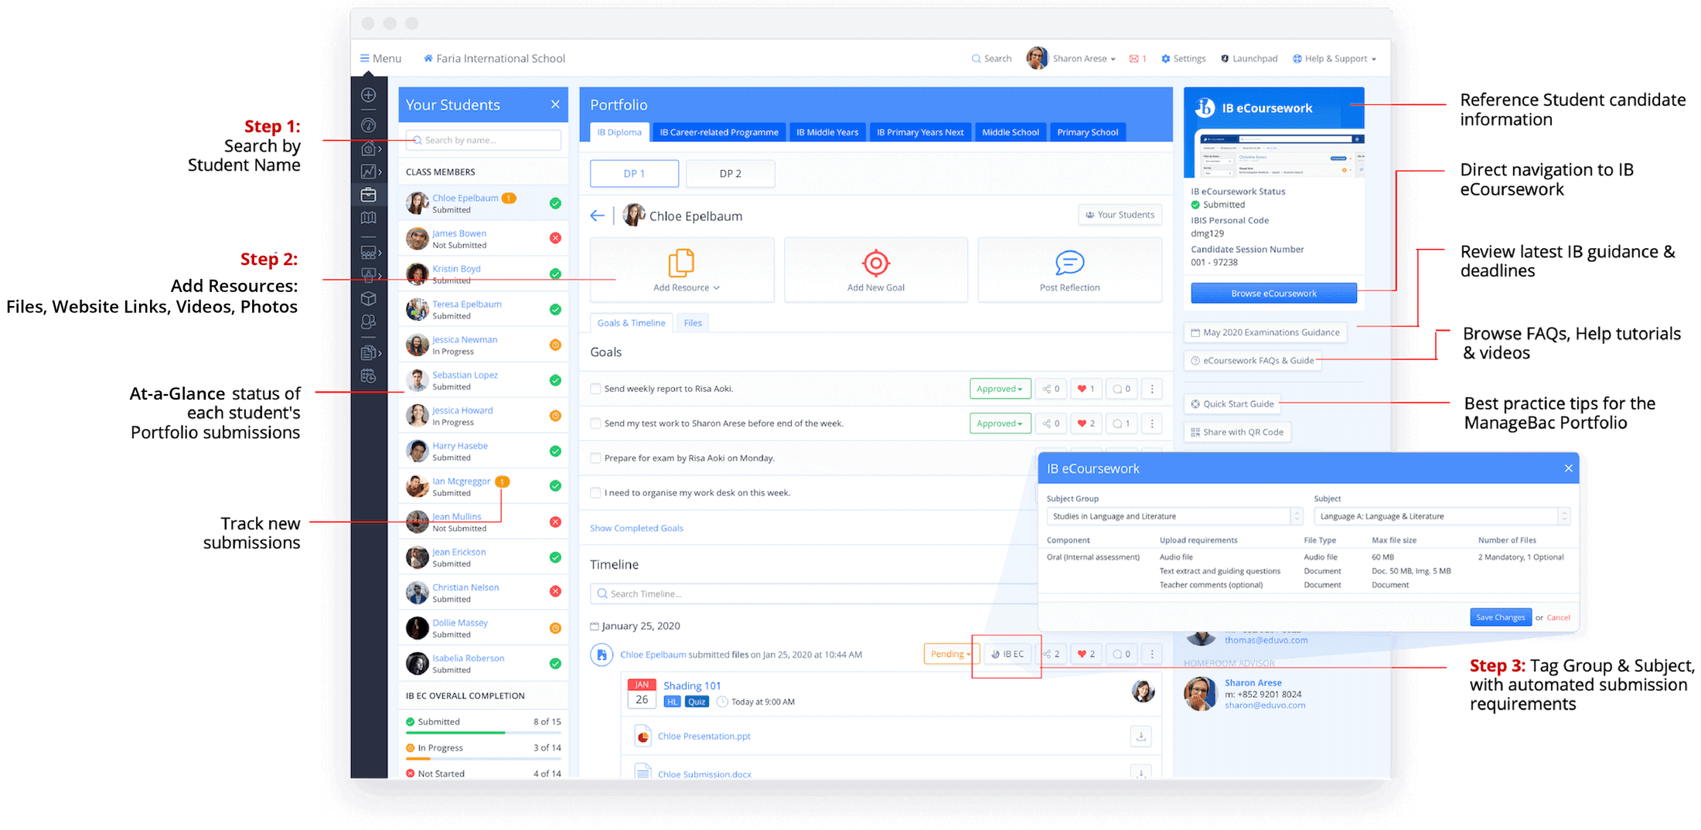Check 'Send weekly report to Risa Aoki' goal
Image resolution: width=1701 pixels, height=830 pixels.
595,389
